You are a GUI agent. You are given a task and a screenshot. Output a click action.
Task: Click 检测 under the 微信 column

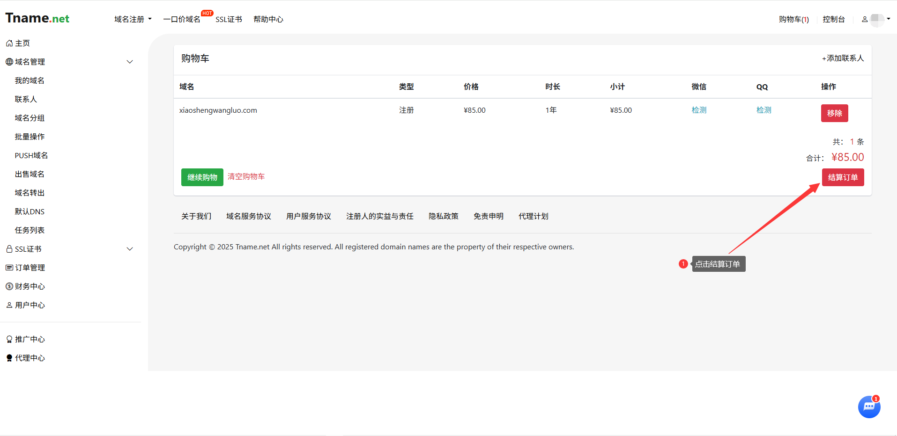(699, 110)
